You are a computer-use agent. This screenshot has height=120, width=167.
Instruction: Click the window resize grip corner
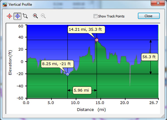tap(163, 116)
